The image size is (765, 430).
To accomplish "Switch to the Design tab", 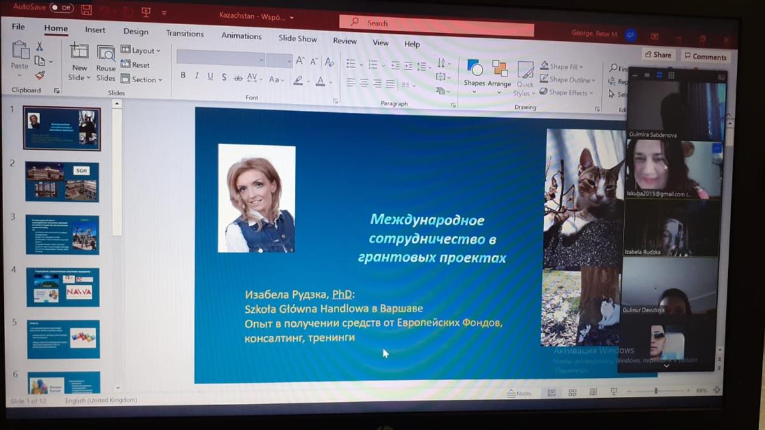I will coord(136,31).
